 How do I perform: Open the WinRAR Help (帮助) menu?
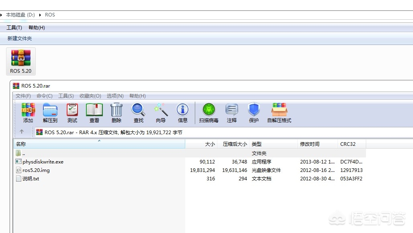(x=137, y=96)
